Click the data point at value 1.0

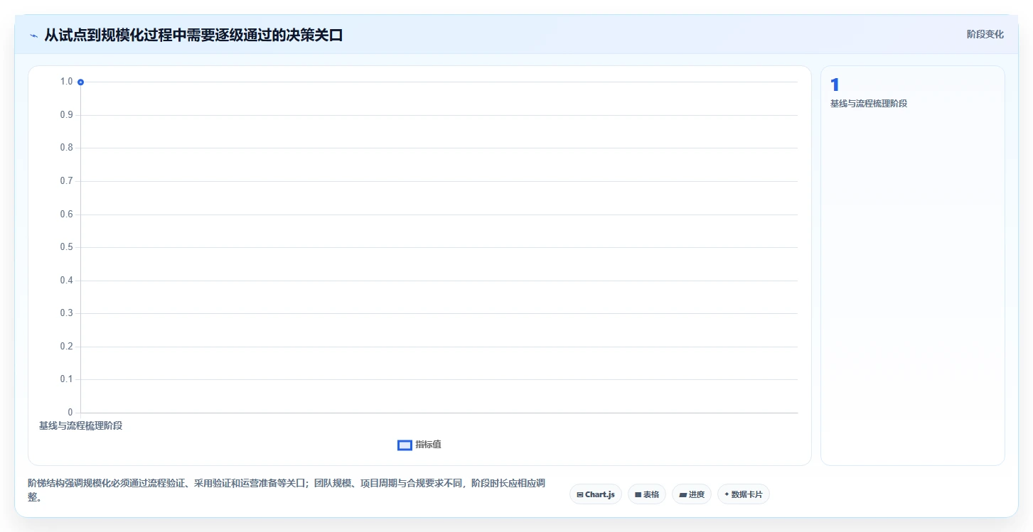80,82
